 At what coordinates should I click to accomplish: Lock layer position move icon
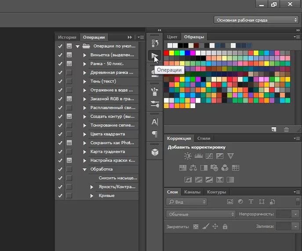[215, 226]
